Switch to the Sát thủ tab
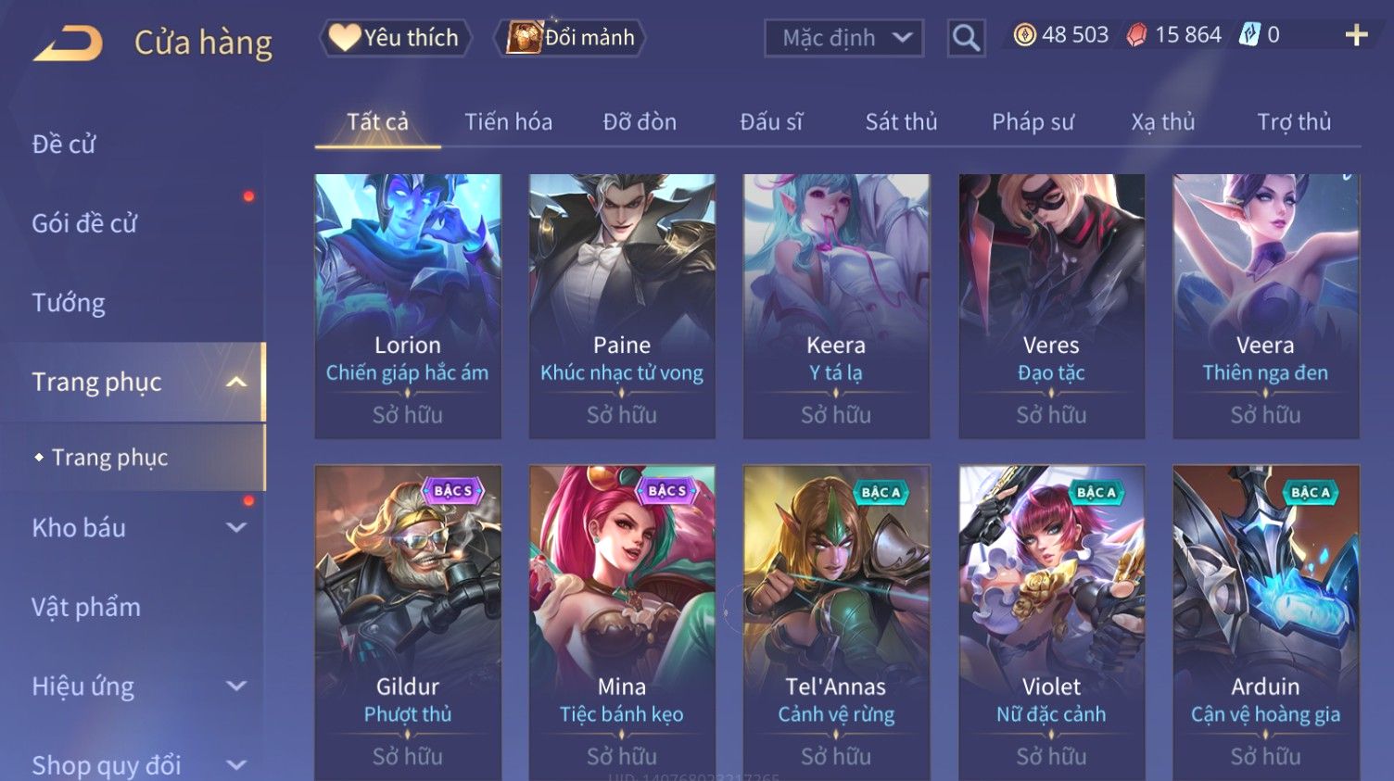 click(x=901, y=121)
